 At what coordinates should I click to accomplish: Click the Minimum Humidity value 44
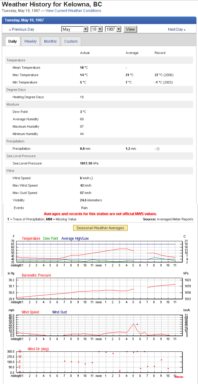coord(82,134)
